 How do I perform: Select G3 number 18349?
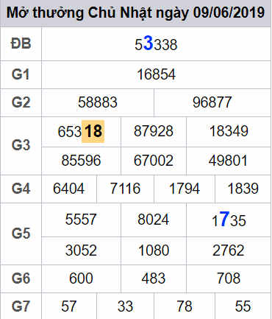pyautogui.click(x=229, y=131)
